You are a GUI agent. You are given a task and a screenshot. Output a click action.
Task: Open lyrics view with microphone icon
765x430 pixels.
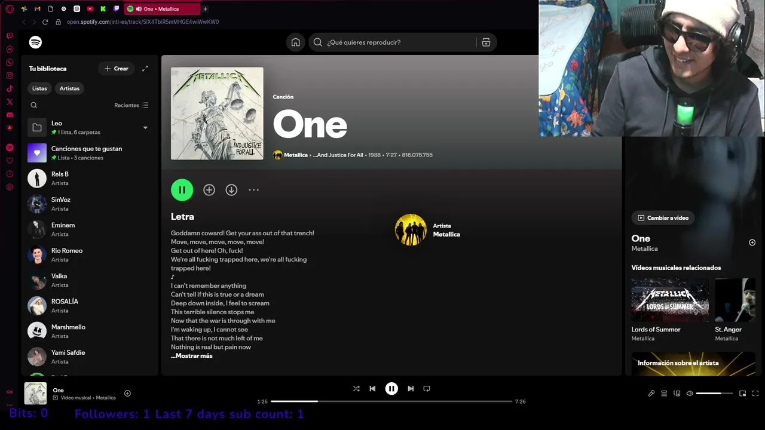pos(651,394)
